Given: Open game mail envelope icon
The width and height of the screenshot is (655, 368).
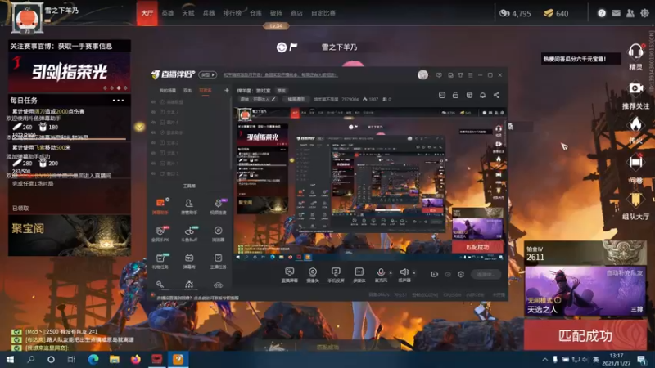Looking at the screenshot, I should pos(616,13).
